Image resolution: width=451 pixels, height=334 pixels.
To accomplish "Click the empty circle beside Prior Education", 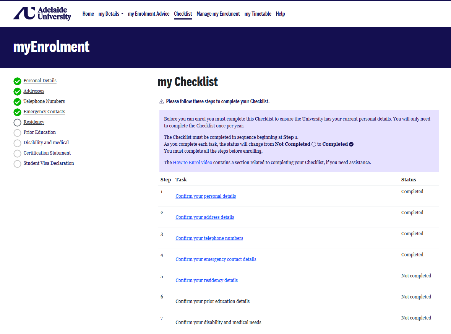I will coord(17,133).
